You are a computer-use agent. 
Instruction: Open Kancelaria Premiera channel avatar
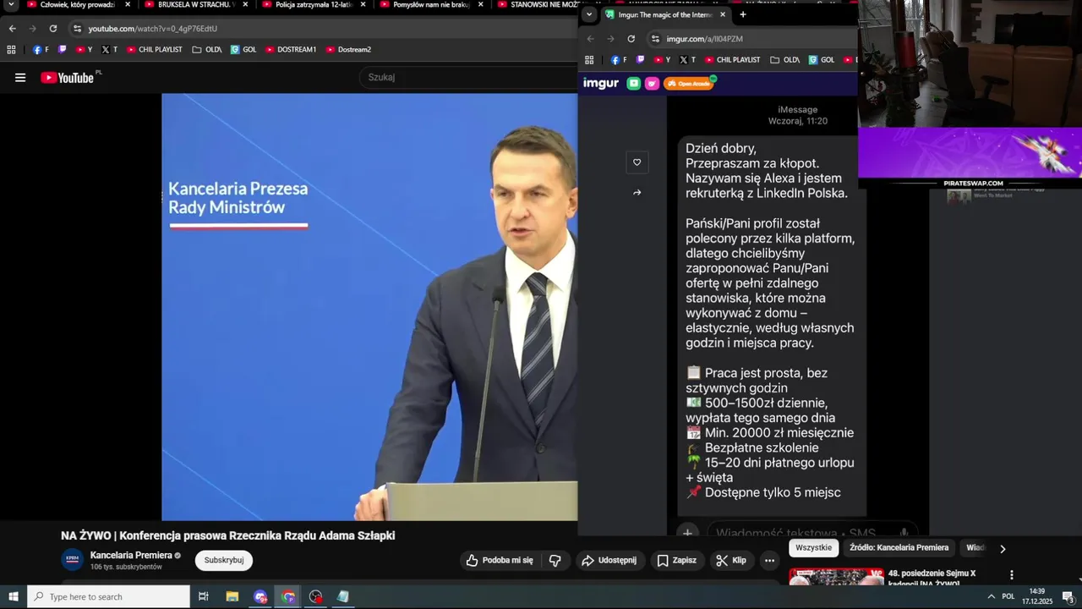click(73, 559)
